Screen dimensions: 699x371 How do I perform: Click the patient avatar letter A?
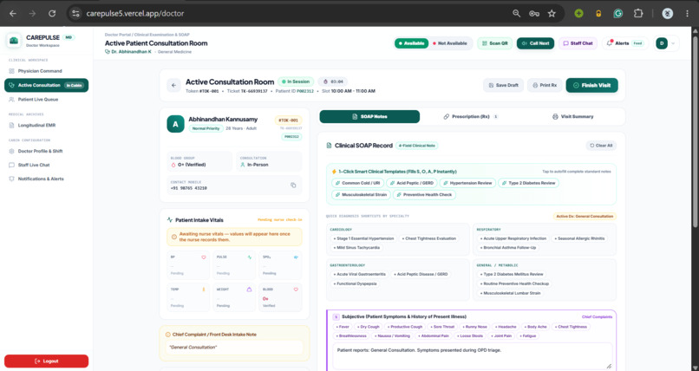click(175, 124)
